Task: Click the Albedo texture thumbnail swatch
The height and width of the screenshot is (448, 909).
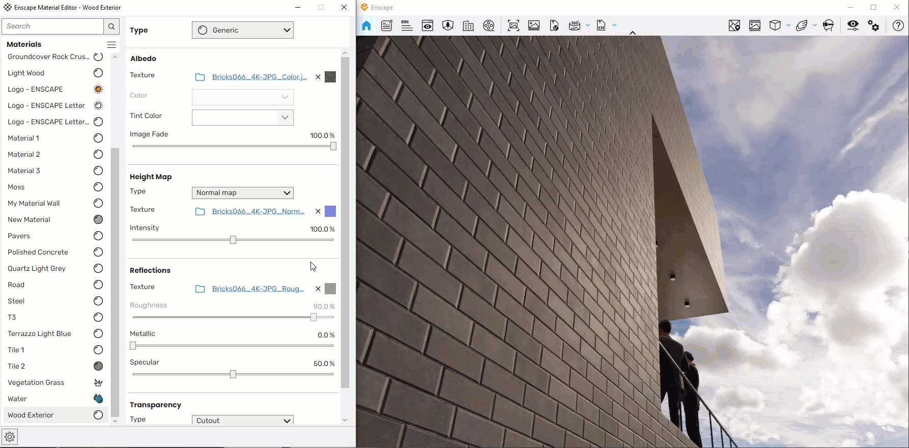Action: pyautogui.click(x=330, y=77)
